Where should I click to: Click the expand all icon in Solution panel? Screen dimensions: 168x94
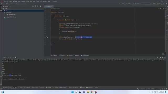(35, 6)
